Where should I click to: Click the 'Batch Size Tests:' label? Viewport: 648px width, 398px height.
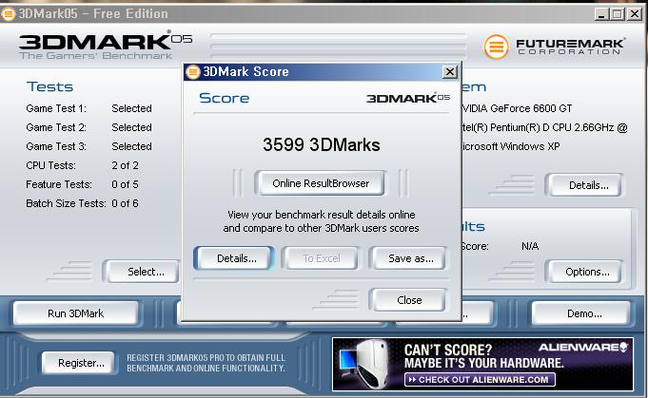tap(66, 203)
